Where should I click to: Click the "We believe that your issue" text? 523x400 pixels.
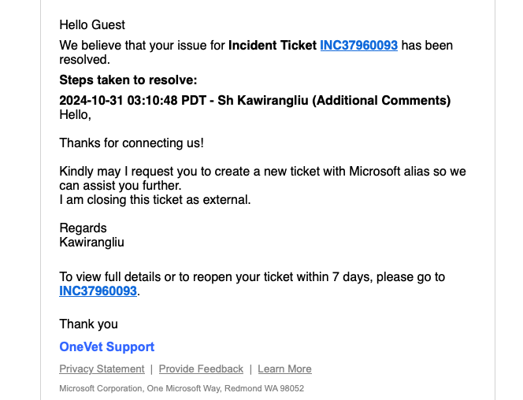[x=142, y=46]
